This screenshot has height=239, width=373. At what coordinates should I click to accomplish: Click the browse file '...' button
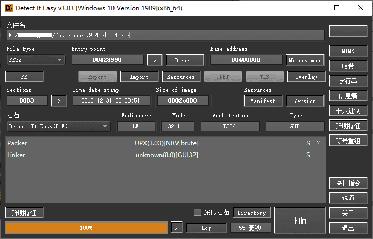point(348,32)
